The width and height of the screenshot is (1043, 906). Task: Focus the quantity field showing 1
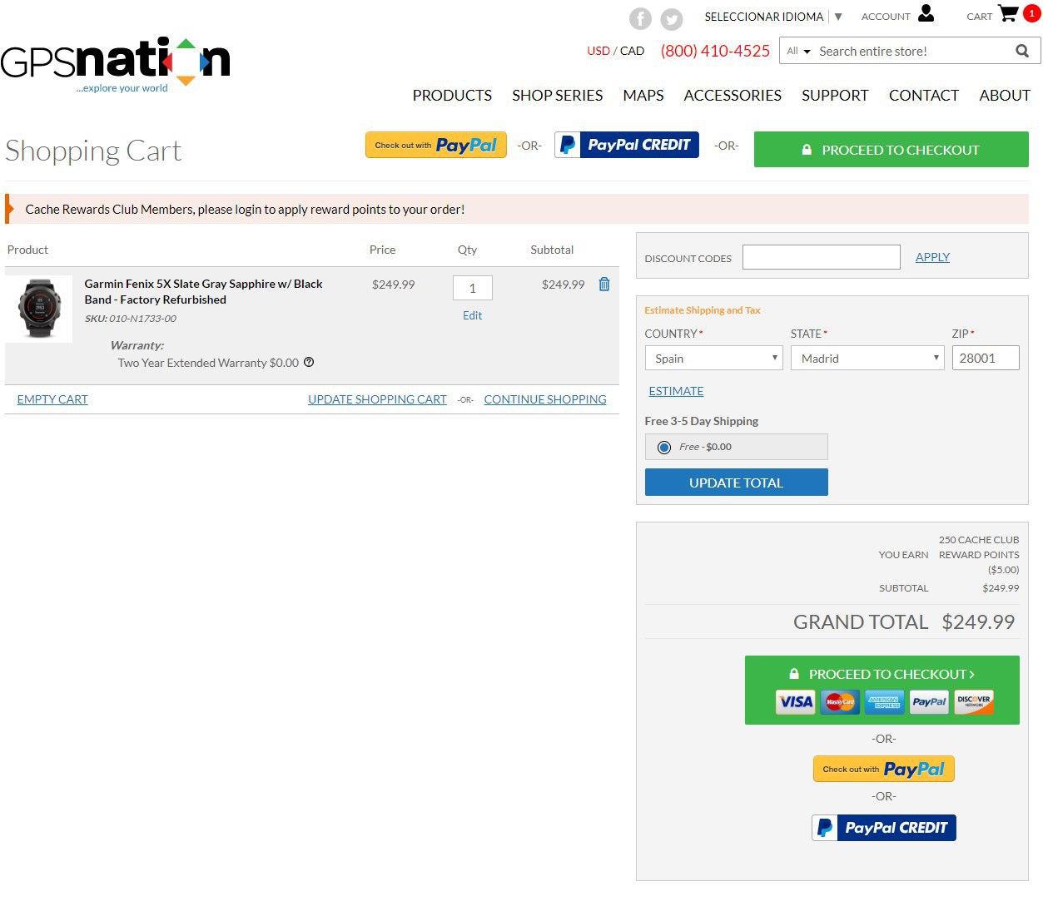[x=473, y=288]
